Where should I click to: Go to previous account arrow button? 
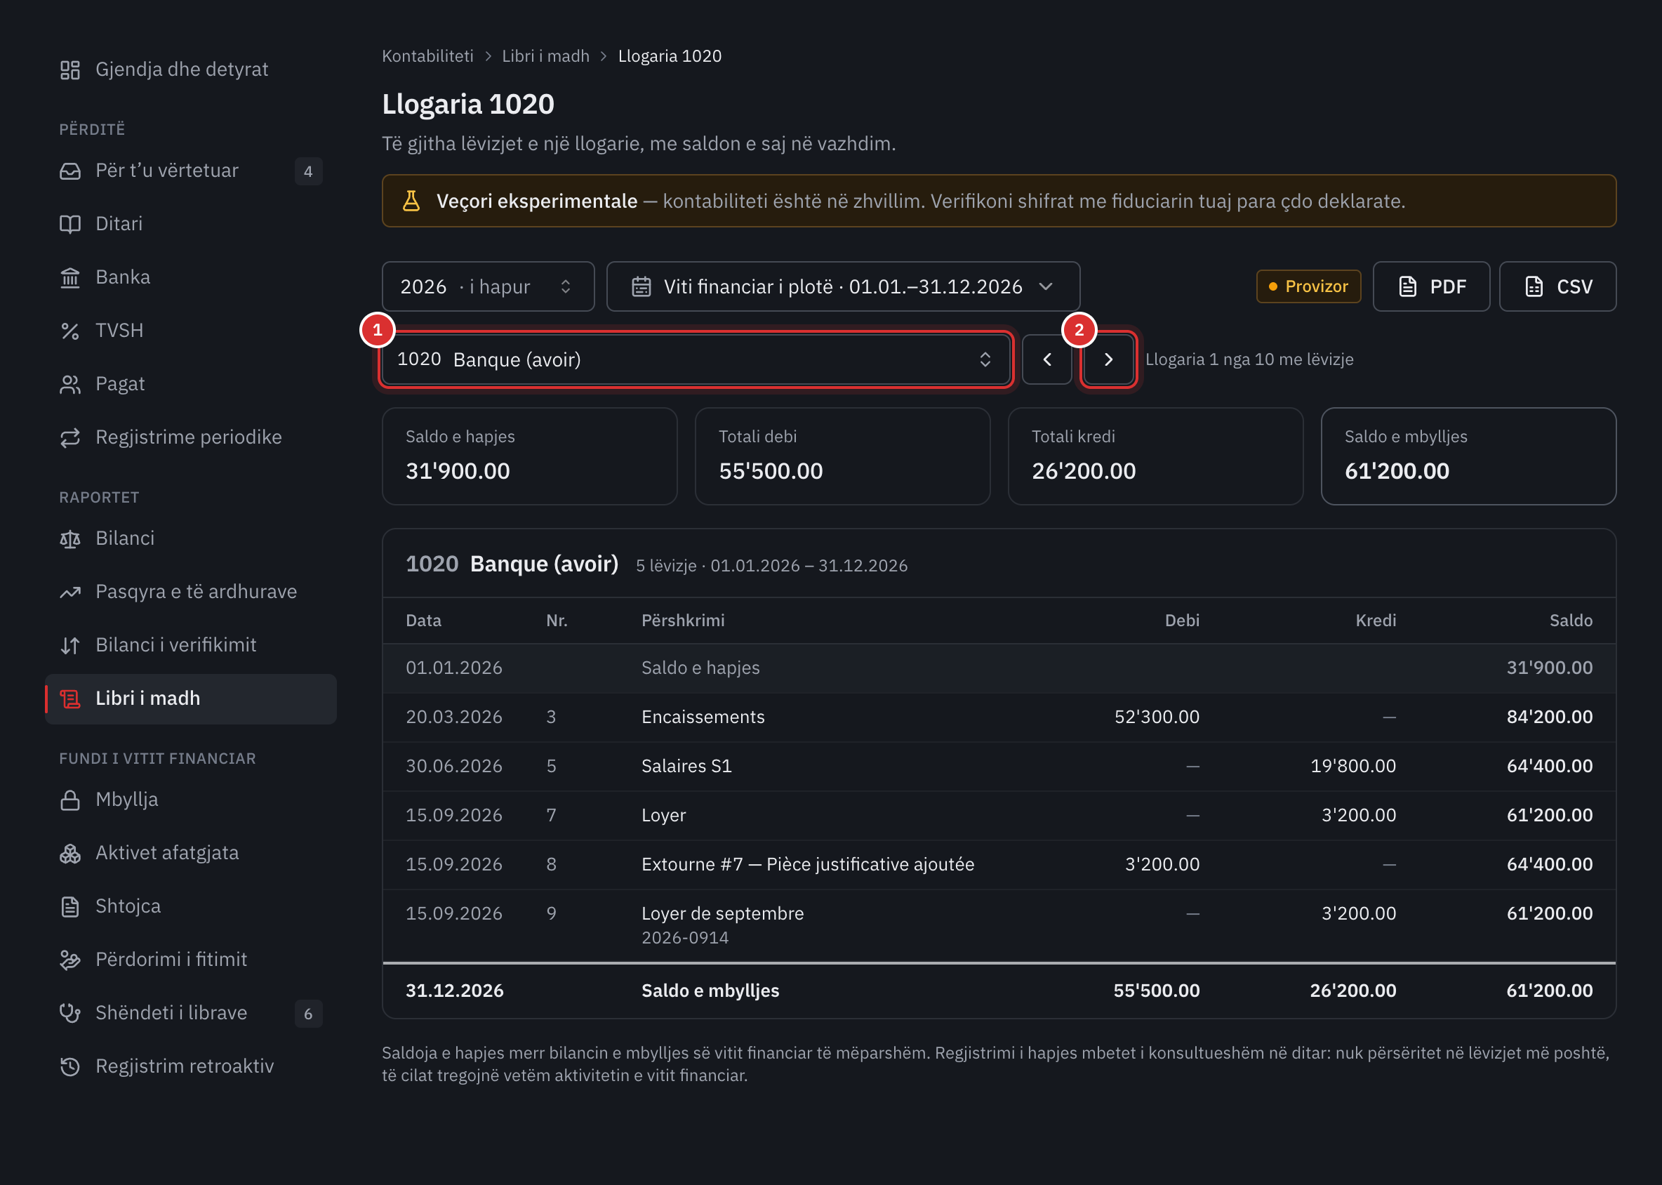tap(1047, 359)
